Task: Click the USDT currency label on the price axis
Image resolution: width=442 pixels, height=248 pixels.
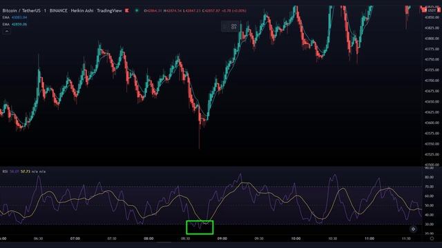Action: tap(432, 10)
